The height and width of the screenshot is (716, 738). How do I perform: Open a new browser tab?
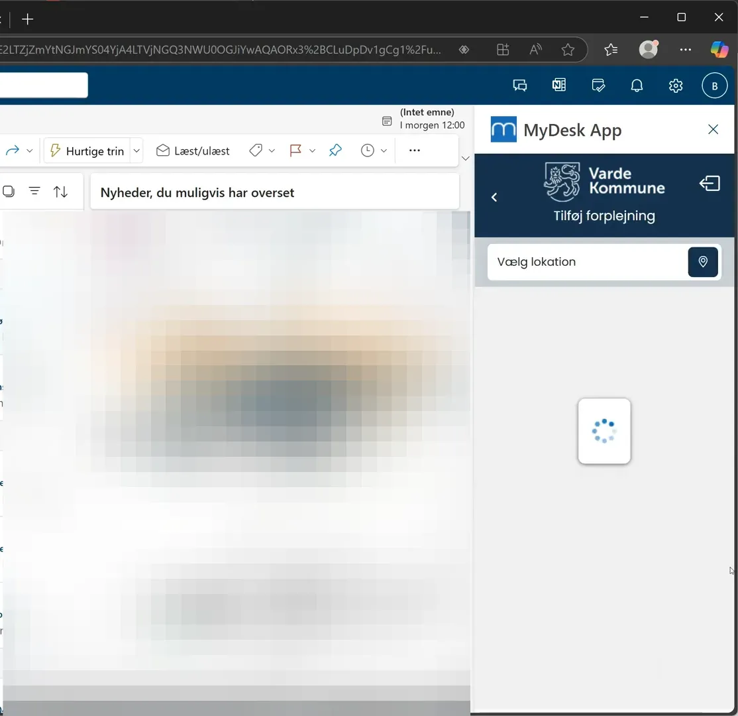28,19
